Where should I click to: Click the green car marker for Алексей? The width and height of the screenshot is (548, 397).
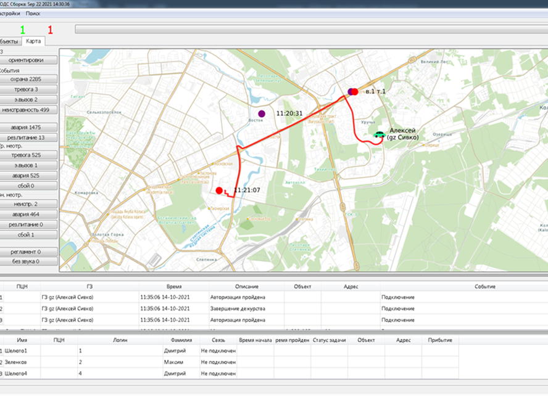(379, 134)
